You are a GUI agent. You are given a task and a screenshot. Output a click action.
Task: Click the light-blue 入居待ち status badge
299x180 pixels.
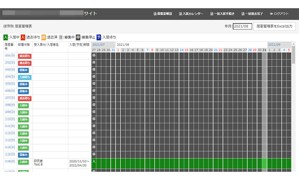click(25, 77)
